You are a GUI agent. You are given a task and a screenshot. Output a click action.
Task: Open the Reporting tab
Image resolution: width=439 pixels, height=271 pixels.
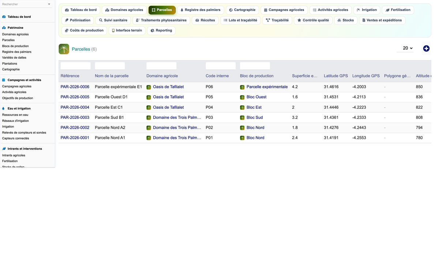click(161, 30)
